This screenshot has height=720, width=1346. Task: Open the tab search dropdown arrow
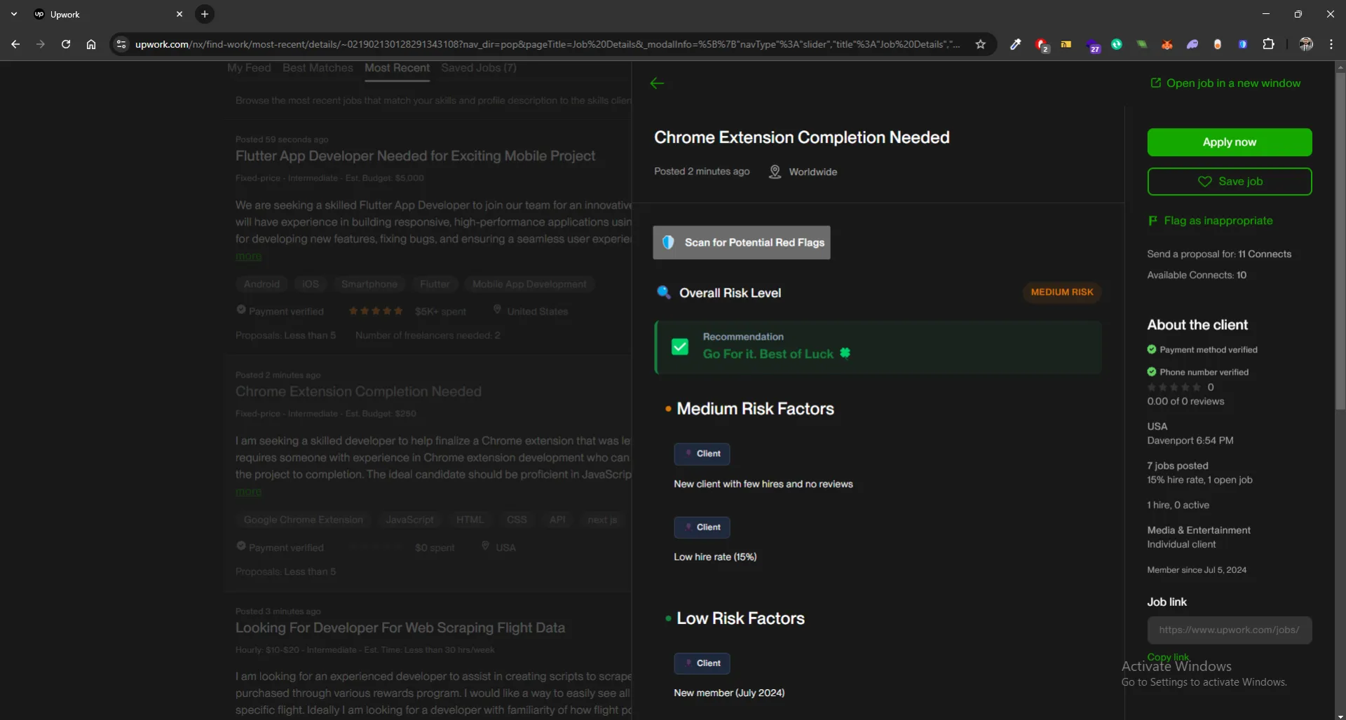tap(14, 14)
